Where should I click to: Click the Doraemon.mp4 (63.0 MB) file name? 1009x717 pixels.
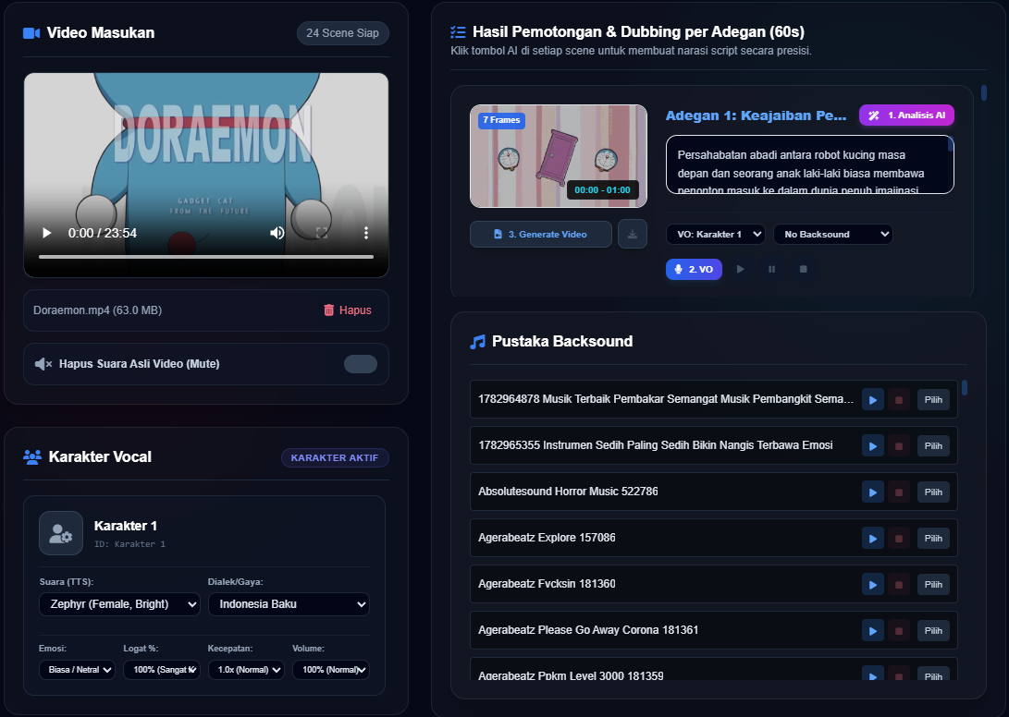tap(98, 310)
